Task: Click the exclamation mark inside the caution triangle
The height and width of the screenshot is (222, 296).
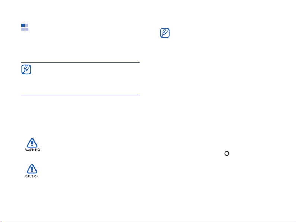Action: tap(32, 169)
